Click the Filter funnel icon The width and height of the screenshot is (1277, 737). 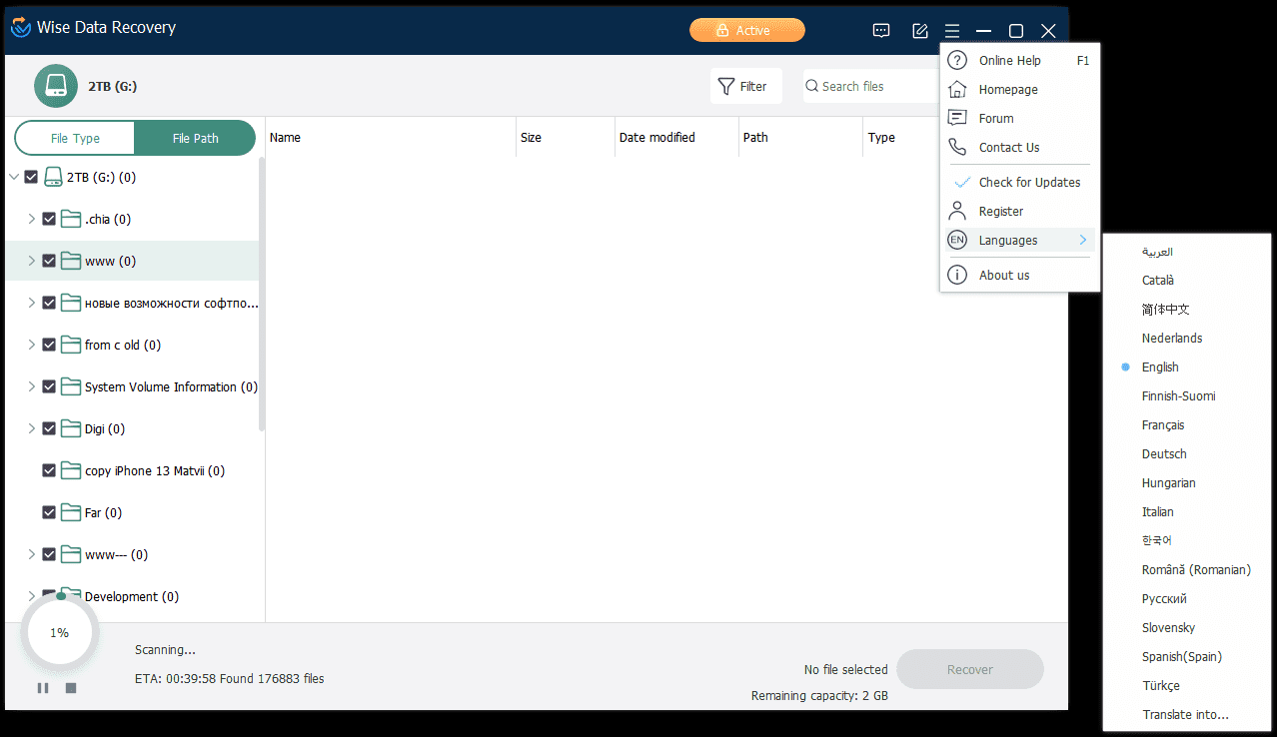coord(726,87)
